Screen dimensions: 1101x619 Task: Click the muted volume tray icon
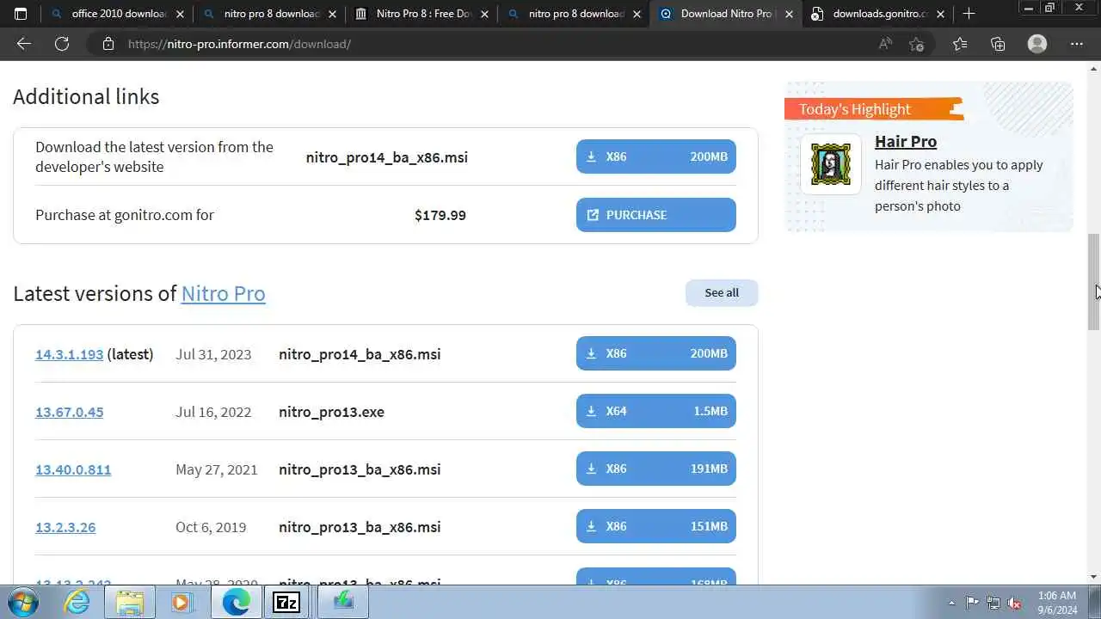pyautogui.click(x=1014, y=603)
